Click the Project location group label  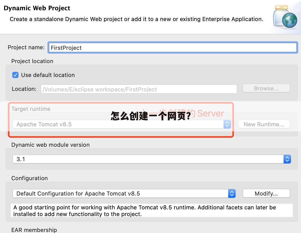click(32, 61)
